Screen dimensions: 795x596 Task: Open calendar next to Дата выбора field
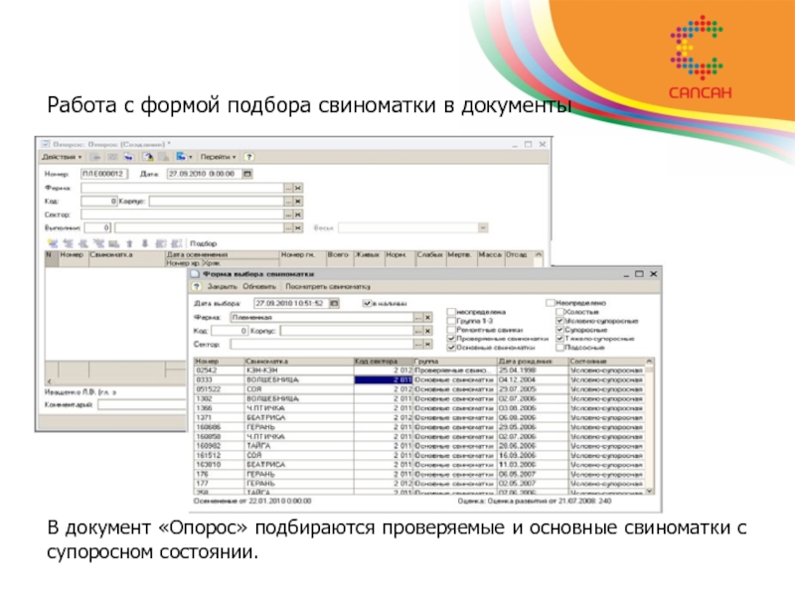334,303
